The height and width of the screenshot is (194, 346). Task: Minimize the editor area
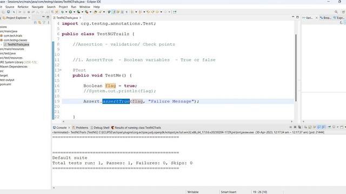[x=293, y=17]
